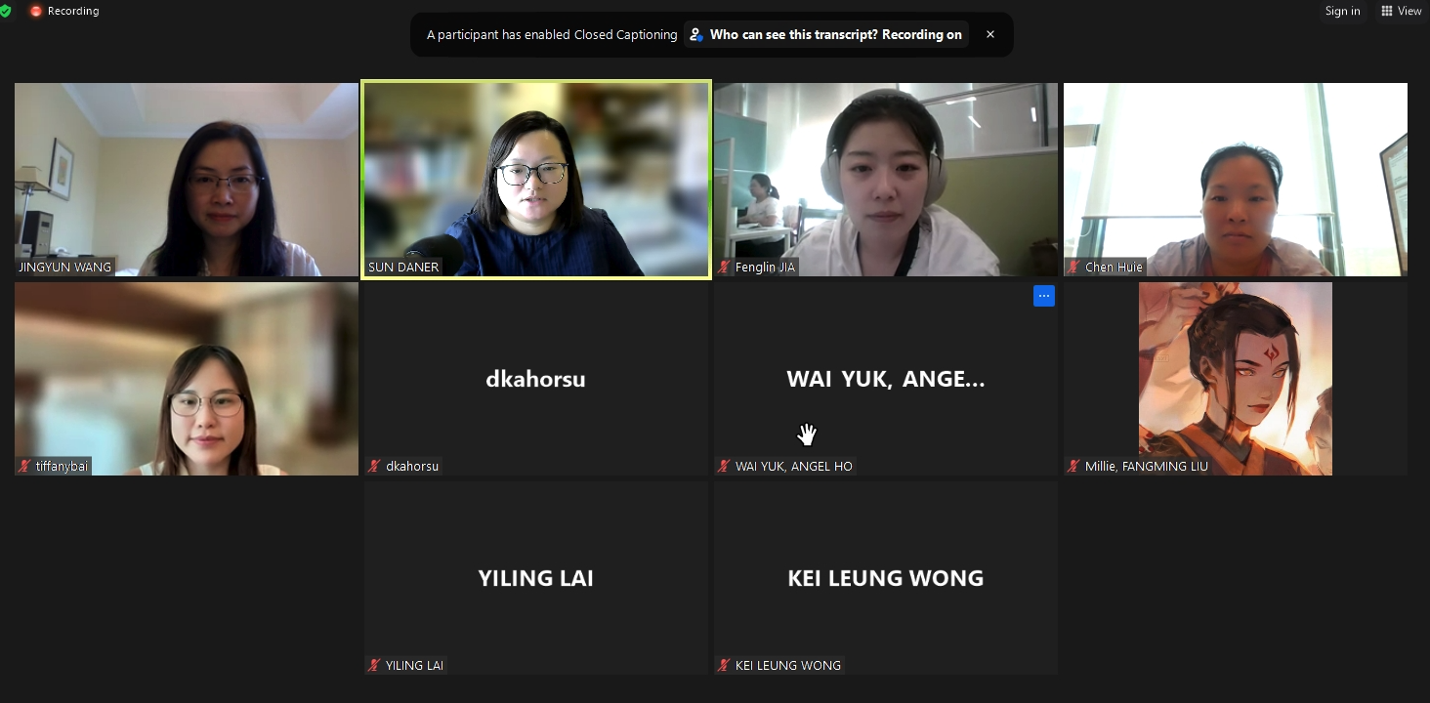Image resolution: width=1430 pixels, height=703 pixels.
Task: Click the red Recording indicator icon
Action: point(36,11)
